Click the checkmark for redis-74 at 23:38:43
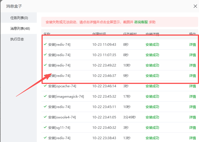 pos(45,138)
